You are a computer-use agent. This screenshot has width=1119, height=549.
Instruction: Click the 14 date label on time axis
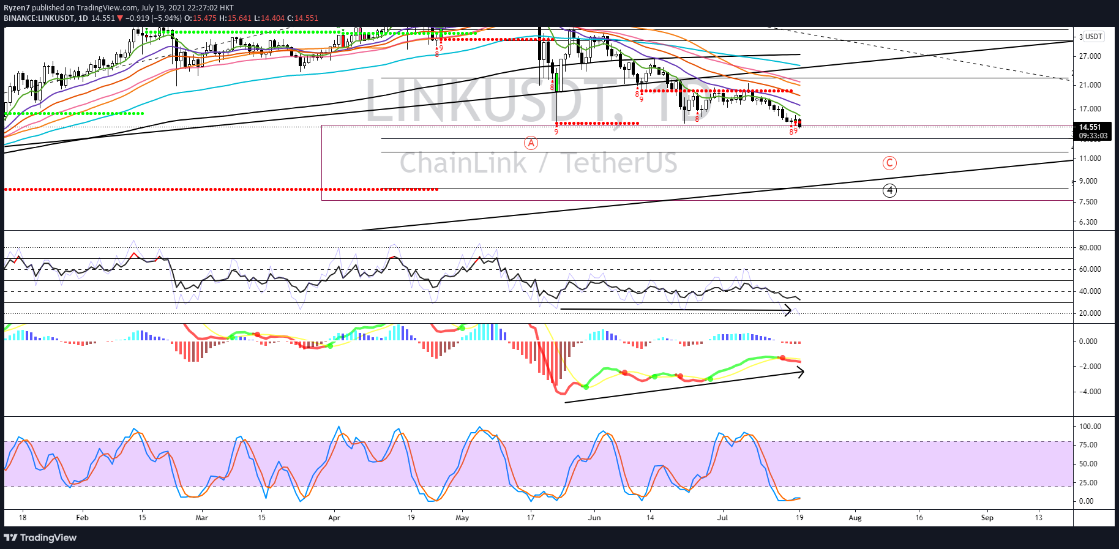point(650,518)
